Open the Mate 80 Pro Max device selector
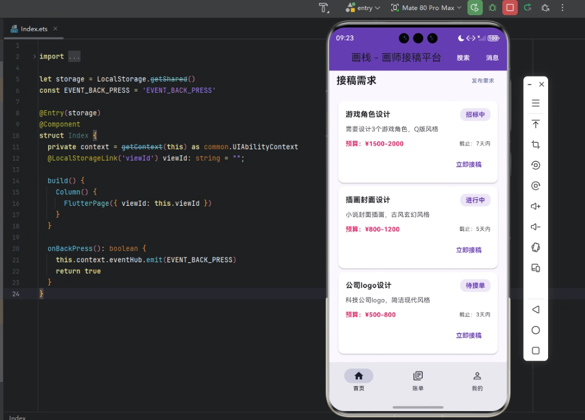 (x=426, y=8)
